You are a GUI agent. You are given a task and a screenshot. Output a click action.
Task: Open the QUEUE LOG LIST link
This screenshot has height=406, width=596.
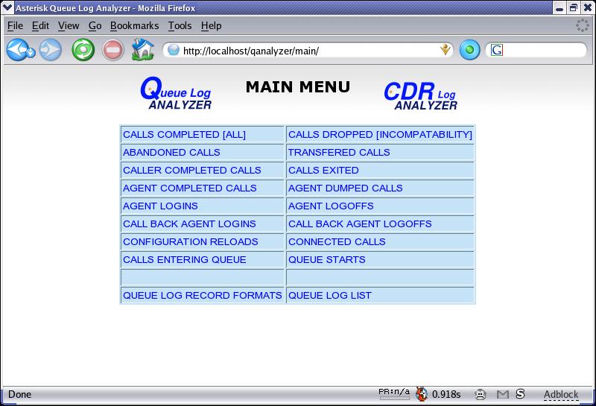(x=329, y=296)
